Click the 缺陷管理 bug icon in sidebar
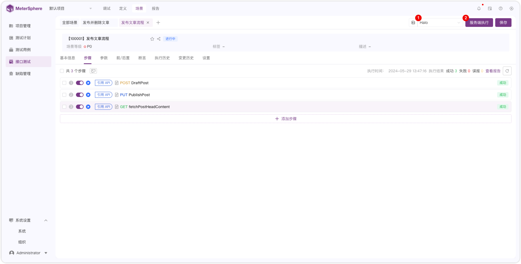Screen dimensions: 521x264 coord(11,74)
